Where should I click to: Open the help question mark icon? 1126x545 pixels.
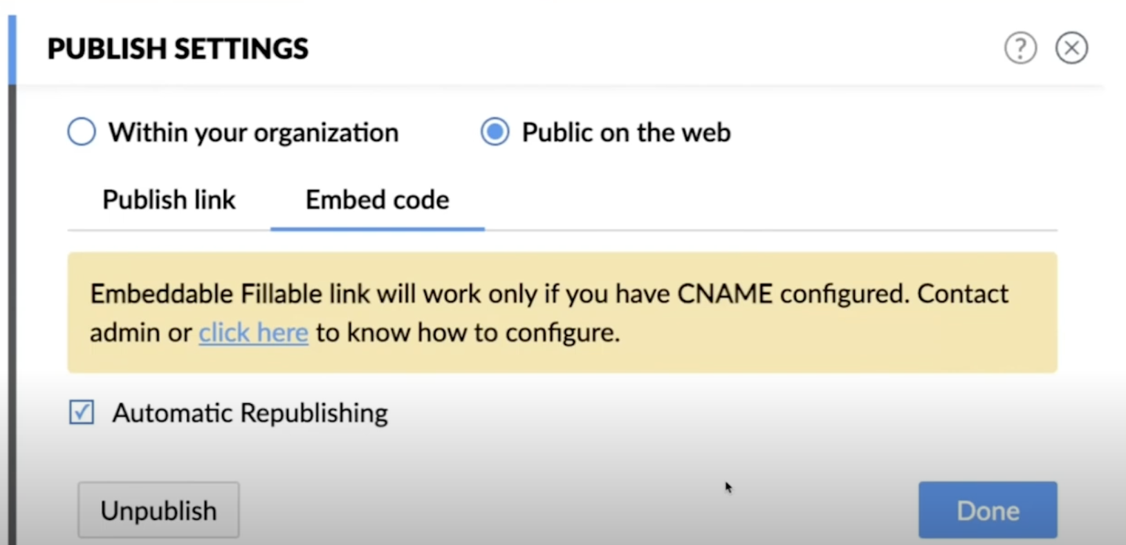(x=1020, y=48)
